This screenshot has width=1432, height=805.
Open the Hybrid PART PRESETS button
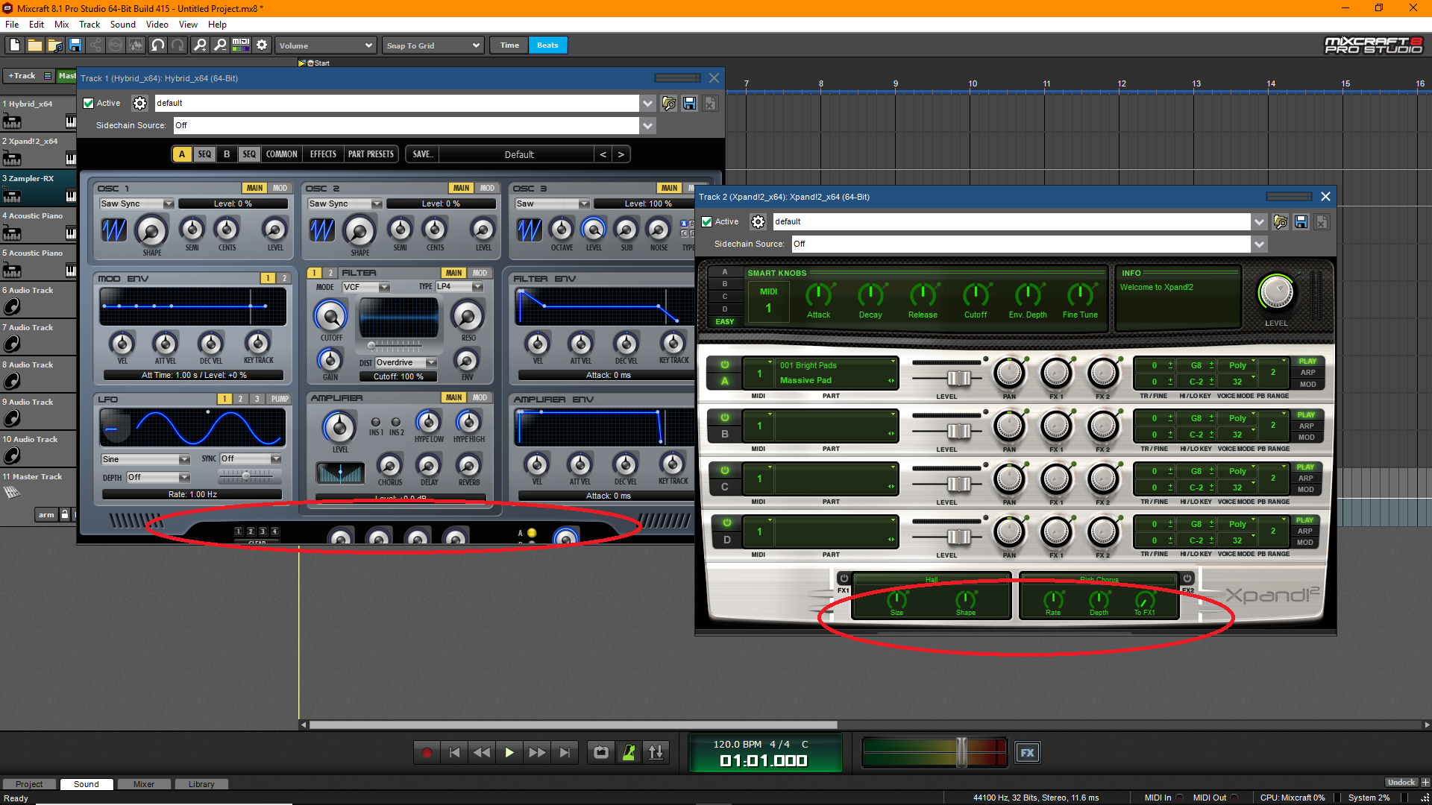tap(371, 154)
